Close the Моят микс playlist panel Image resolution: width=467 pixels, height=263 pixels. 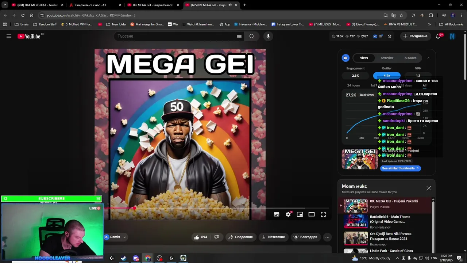tap(429, 188)
